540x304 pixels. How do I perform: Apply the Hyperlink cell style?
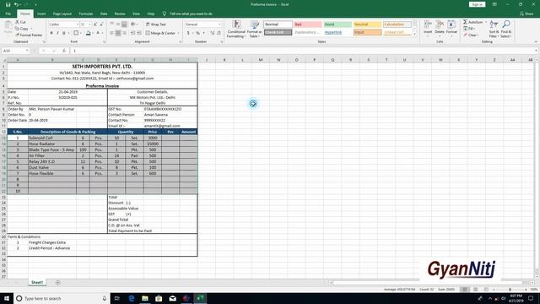(x=337, y=32)
